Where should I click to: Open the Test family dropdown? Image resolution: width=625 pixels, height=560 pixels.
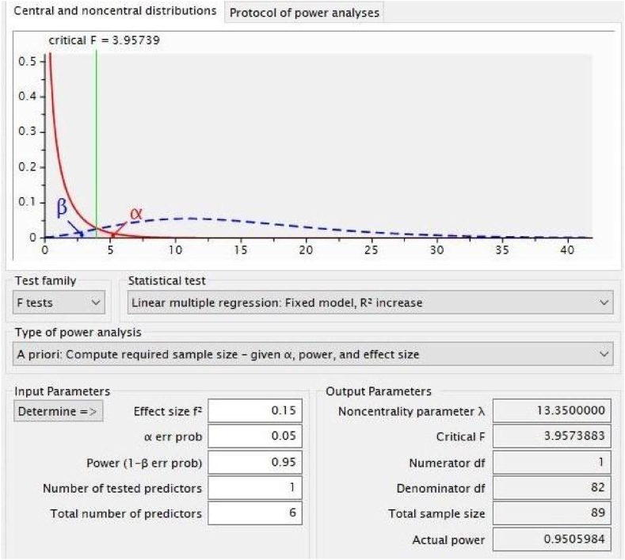click(x=59, y=303)
